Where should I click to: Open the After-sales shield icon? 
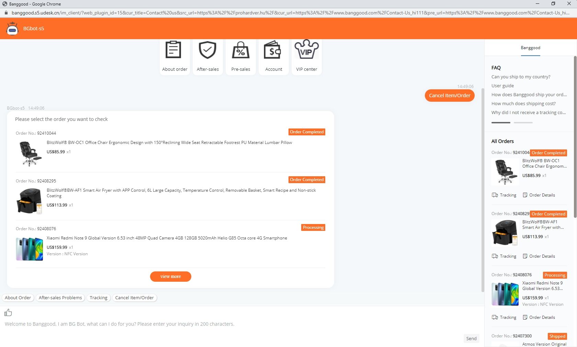(x=207, y=50)
